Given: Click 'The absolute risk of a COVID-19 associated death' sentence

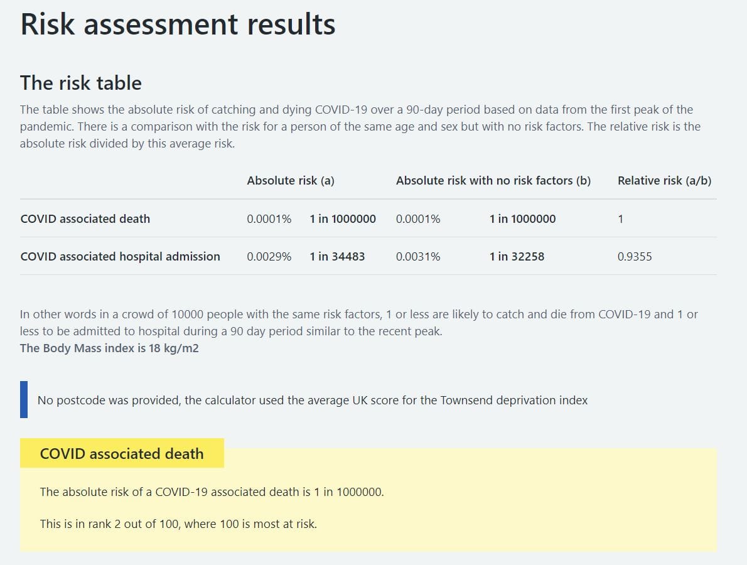Looking at the screenshot, I should pyautogui.click(x=212, y=492).
